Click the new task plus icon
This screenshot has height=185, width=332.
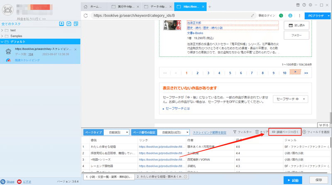tap(69, 24)
